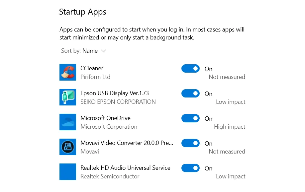Click Realtek HD Audio Universal Service name
This screenshot has width=305, height=192.
(x=125, y=168)
